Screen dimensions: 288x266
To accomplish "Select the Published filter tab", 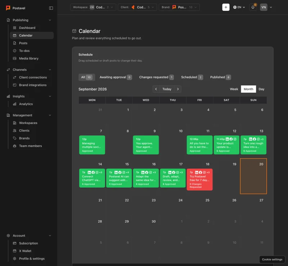I will point(220,77).
